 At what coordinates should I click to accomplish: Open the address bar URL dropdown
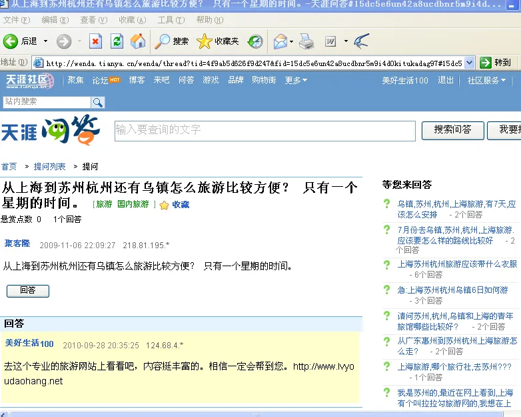point(469,63)
